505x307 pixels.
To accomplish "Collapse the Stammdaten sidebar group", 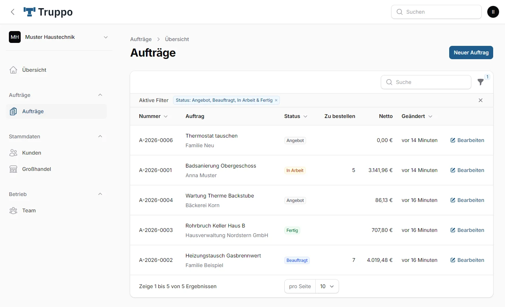I will tap(100, 136).
